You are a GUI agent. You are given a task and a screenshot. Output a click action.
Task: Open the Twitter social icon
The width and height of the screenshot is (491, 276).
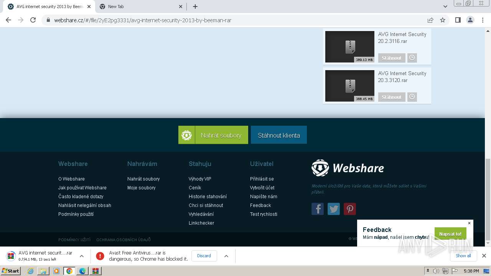[334, 209]
